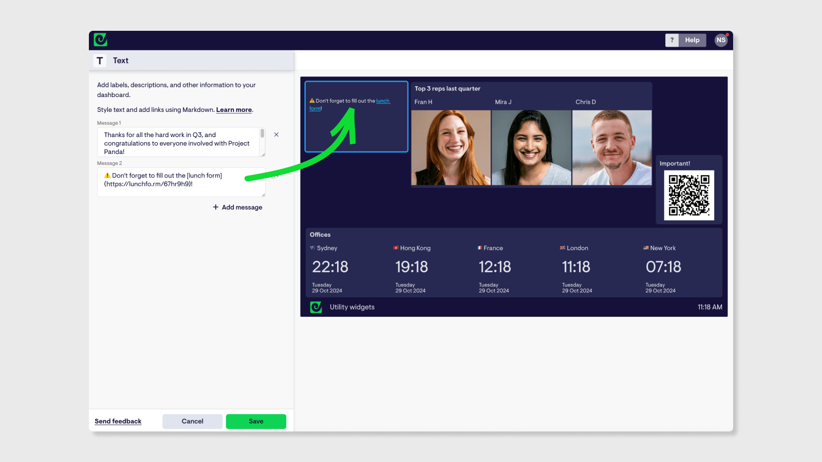Click the Message 1 label

click(109, 123)
